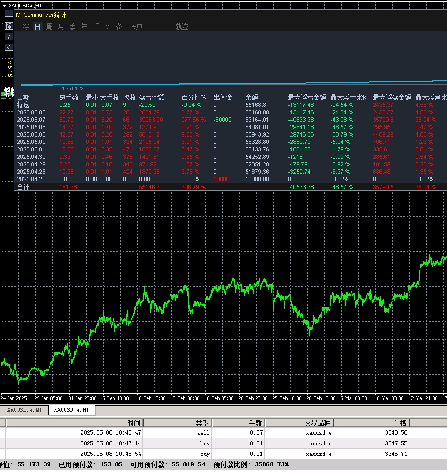
Task: Switch to XAUUSD.e,M1 chart tab
Action: click(24, 410)
